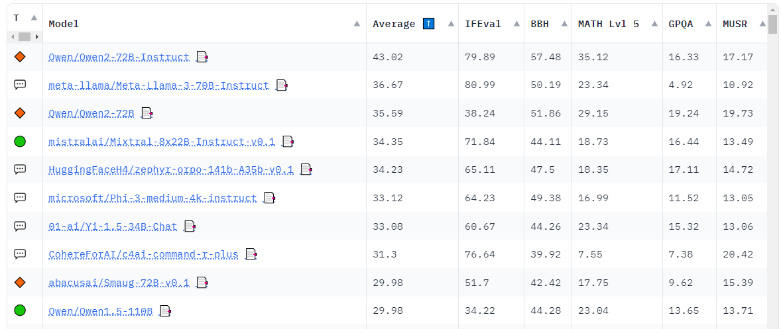Screen dimensions: 781x329
Task: Click the blue sort arrow on Average column
Action: (x=428, y=24)
